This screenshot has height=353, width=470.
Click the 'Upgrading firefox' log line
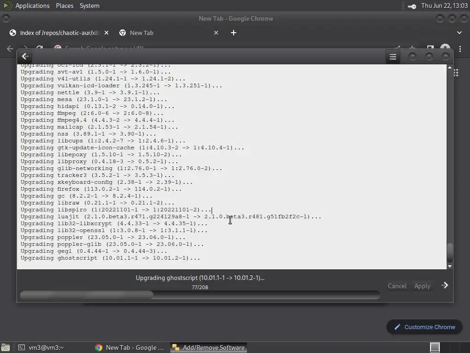click(101, 189)
